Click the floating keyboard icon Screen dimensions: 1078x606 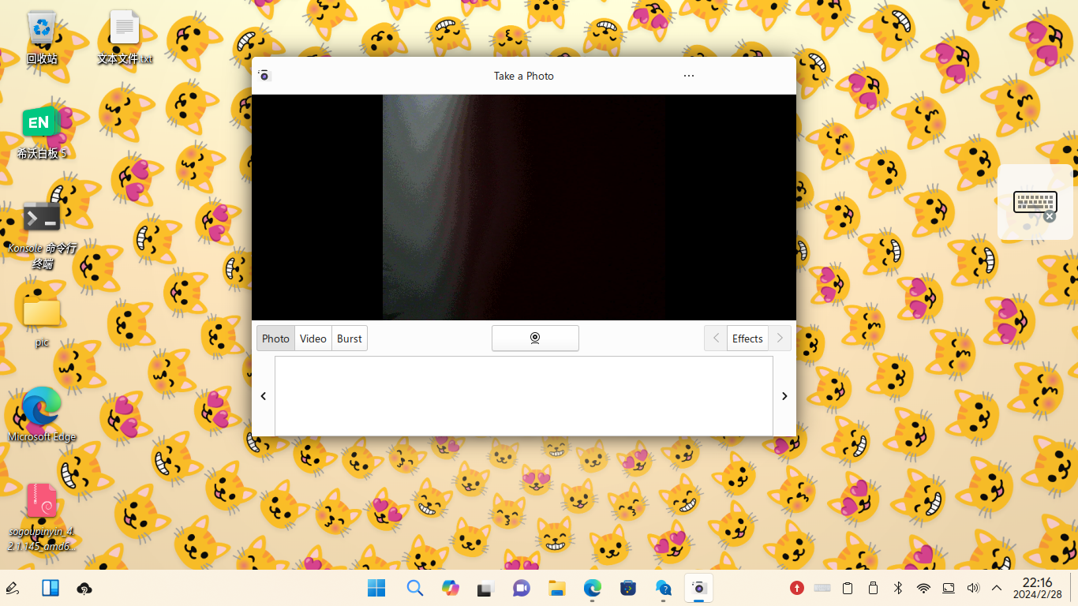(1035, 202)
